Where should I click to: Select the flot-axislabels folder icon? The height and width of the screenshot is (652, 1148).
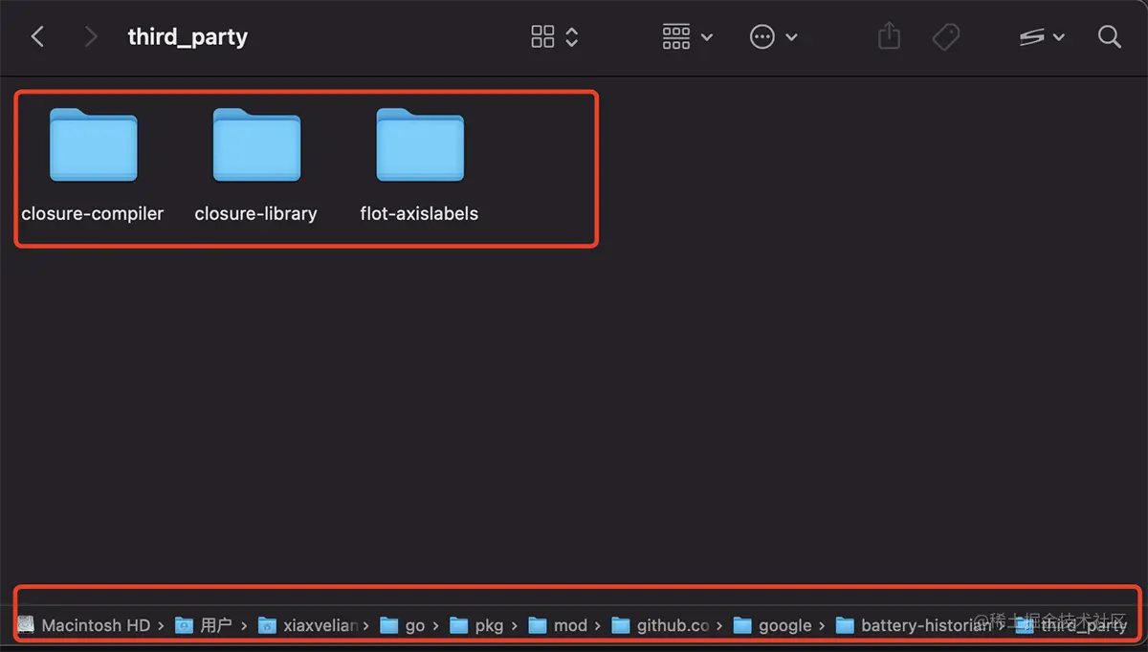[x=420, y=144]
